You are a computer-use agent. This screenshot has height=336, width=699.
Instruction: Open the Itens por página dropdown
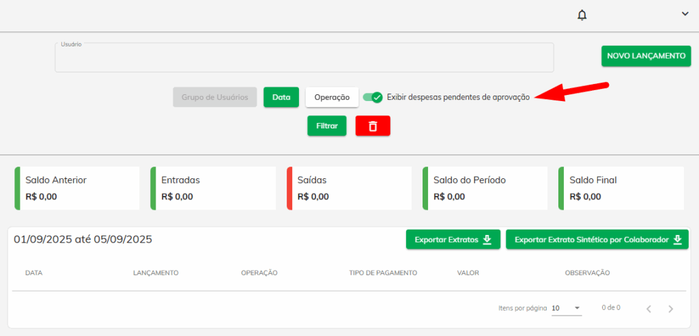[x=567, y=308]
